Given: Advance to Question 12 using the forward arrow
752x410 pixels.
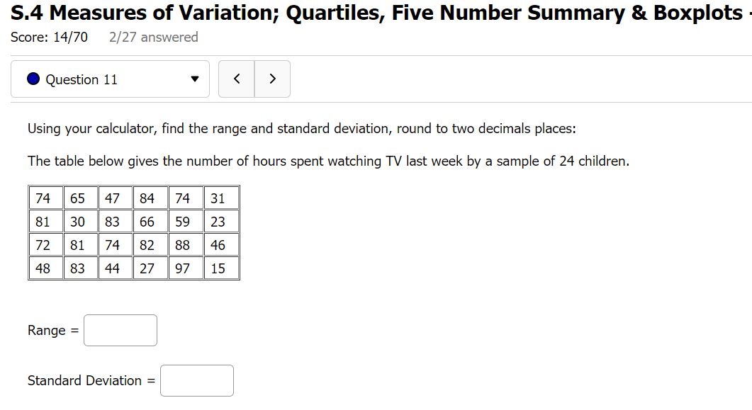Looking at the screenshot, I should point(272,79).
